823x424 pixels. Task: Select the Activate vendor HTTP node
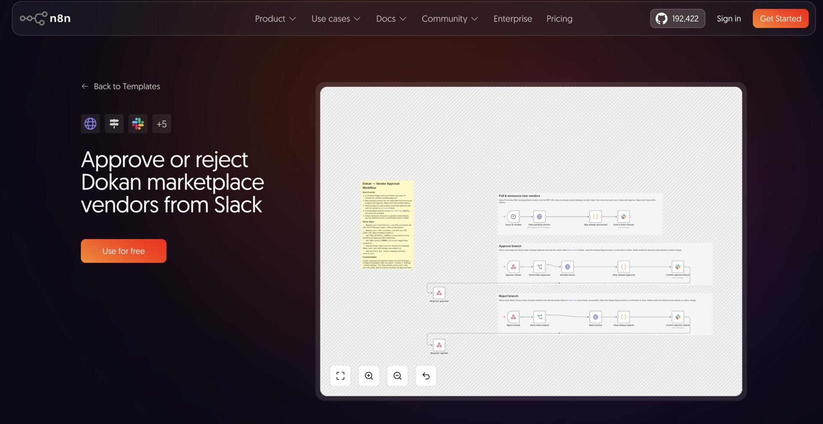[568, 267]
